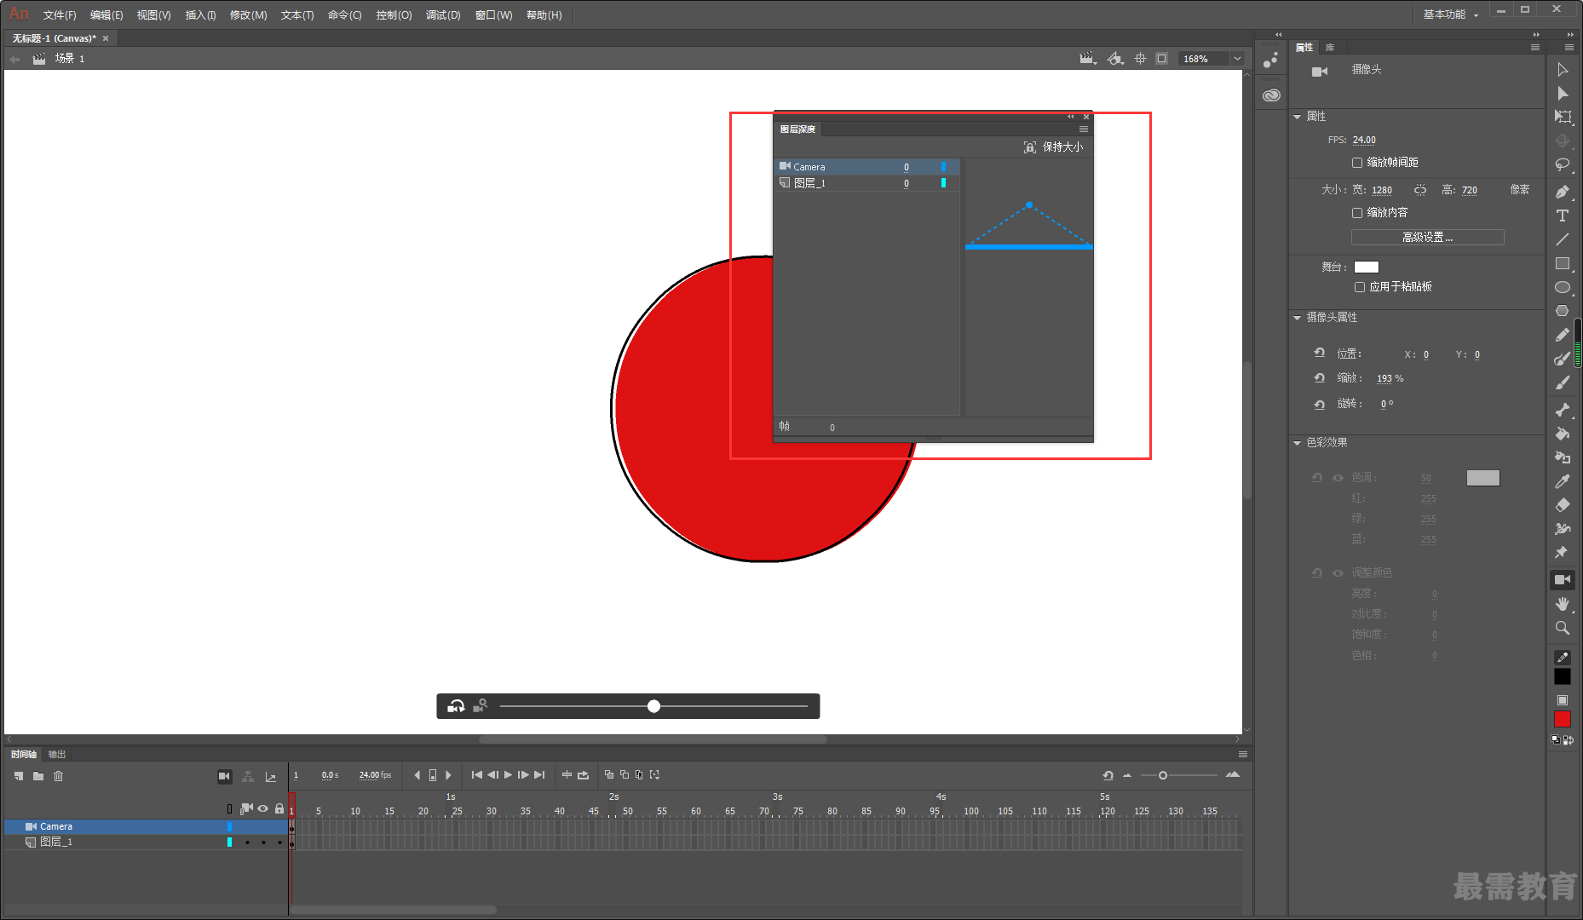Create a new layer folder
The height and width of the screenshot is (920, 1583).
pyautogui.click(x=38, y=776)
